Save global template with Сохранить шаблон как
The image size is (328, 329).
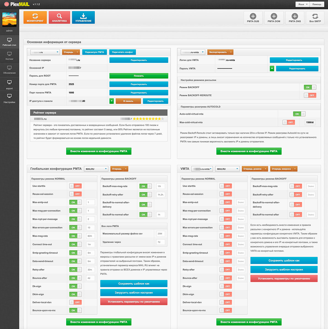coord(134,284)
